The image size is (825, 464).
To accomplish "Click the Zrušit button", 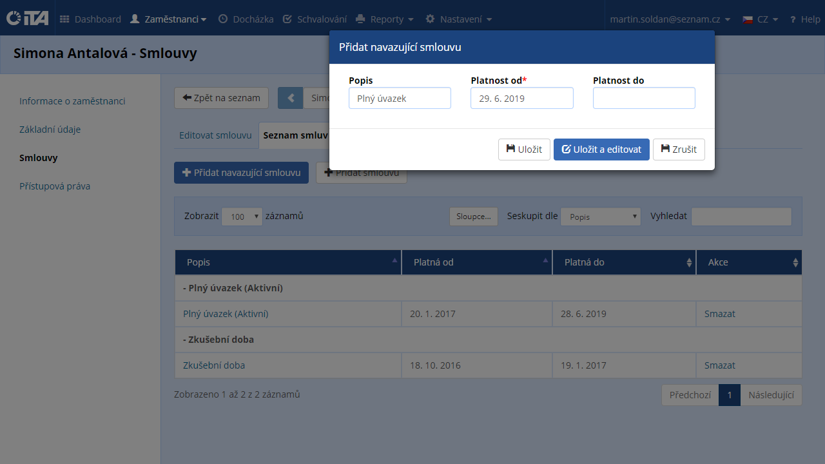I will (x=679, y=150).
